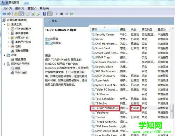Click the scrollbar up arrow in services list
Screen dimensions: 175x136
(172, 29)
